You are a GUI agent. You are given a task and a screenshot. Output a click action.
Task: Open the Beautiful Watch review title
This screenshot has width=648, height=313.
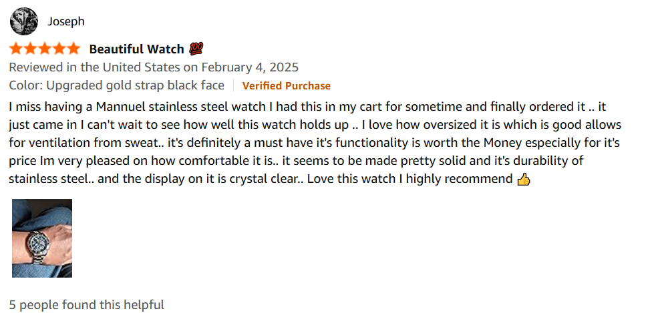tap(136, 49)
